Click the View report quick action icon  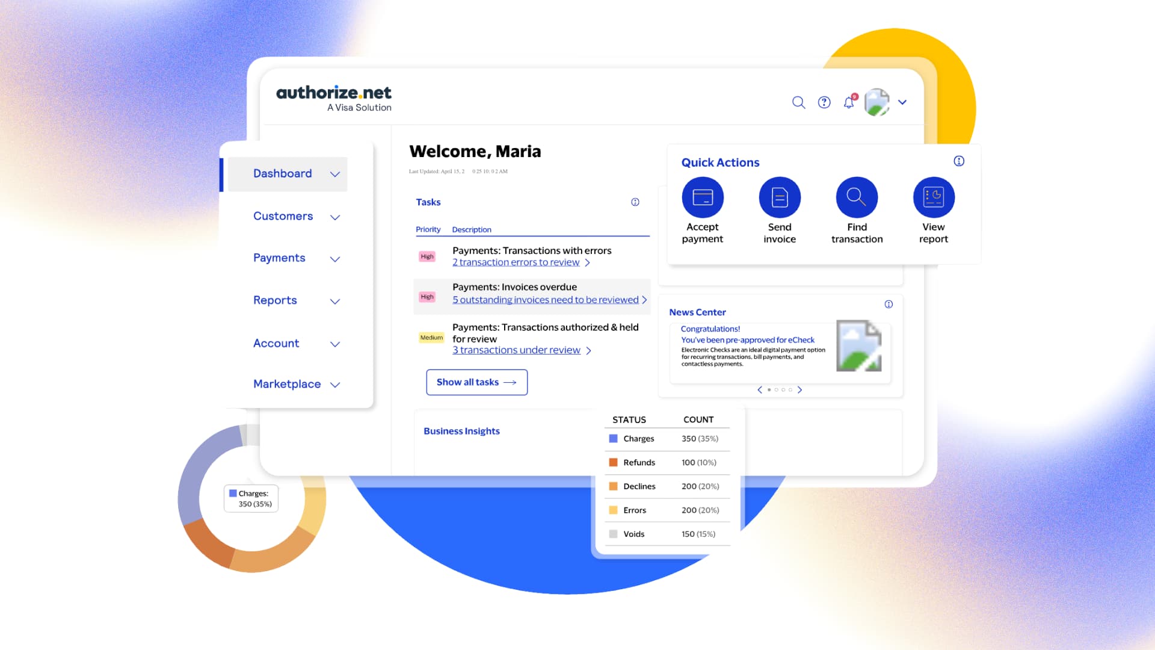(x=934, y=197)
